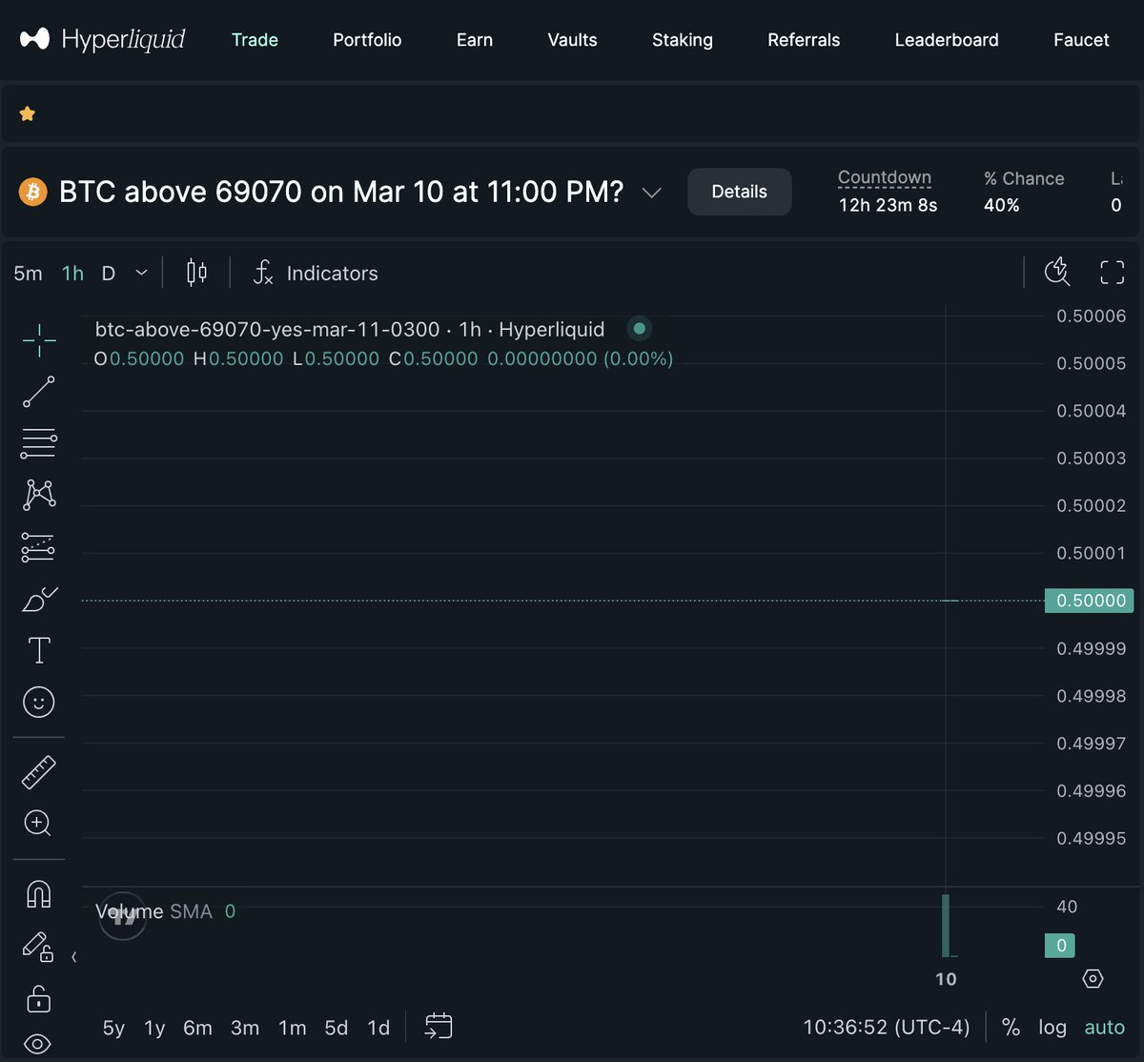The height and width of the screenshot is (1062, 1144).
Task: Toggle magnet mode for drawings
Action: (38, 894)
